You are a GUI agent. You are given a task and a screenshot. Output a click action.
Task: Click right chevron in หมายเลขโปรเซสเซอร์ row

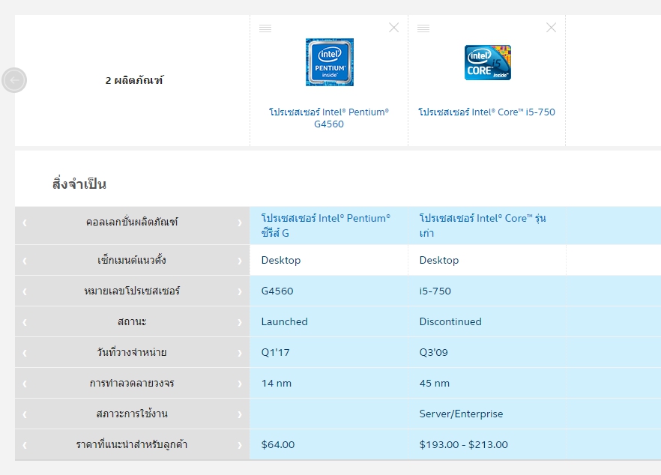[x=240, y=291]
